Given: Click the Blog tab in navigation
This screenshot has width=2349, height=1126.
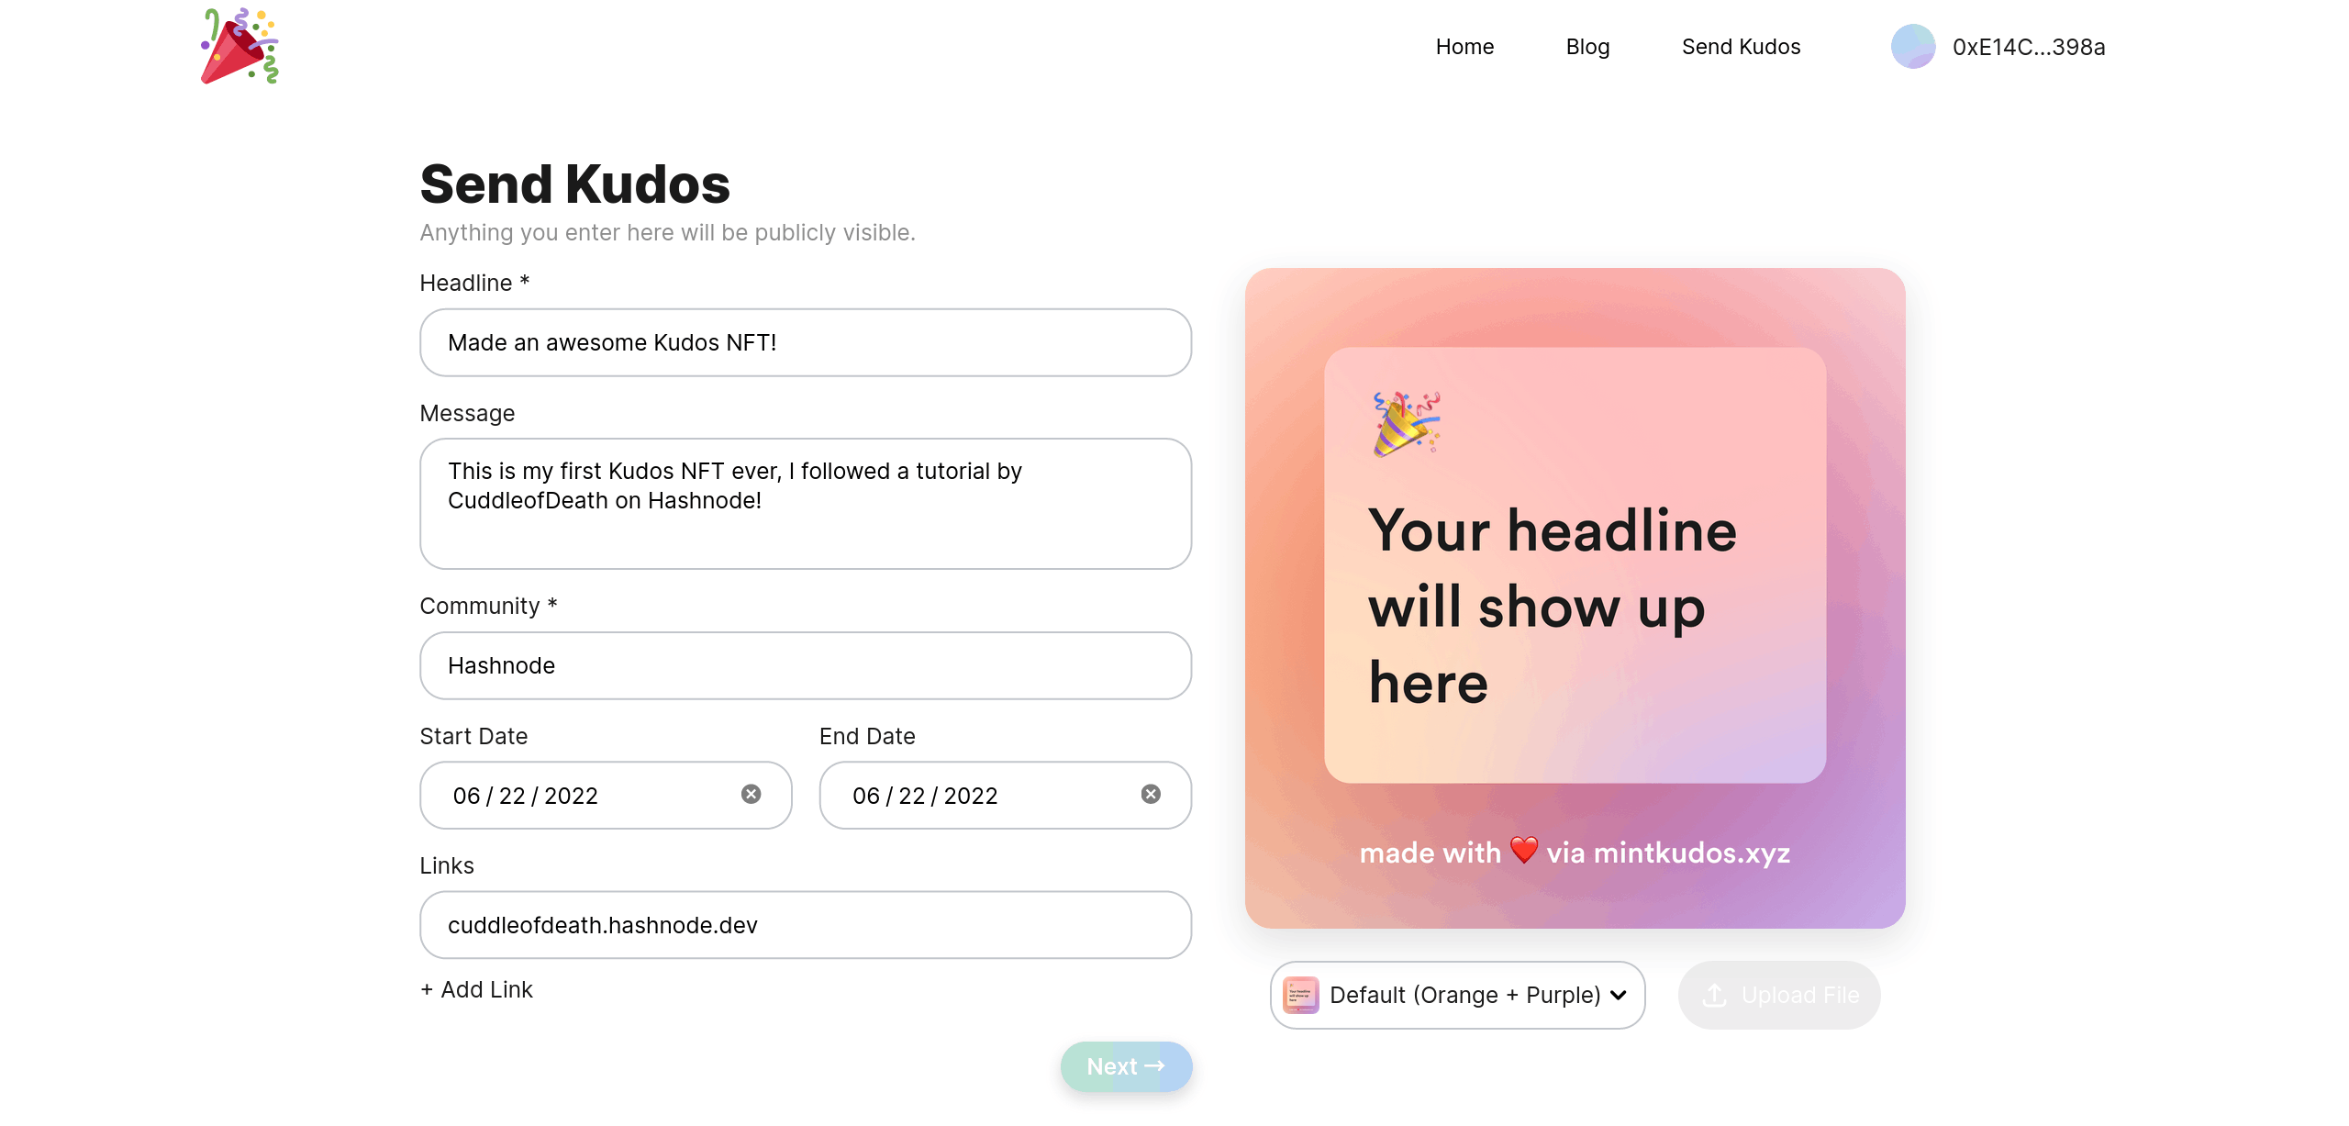Looking at the screenshot, I should [x=1586, y=45].
